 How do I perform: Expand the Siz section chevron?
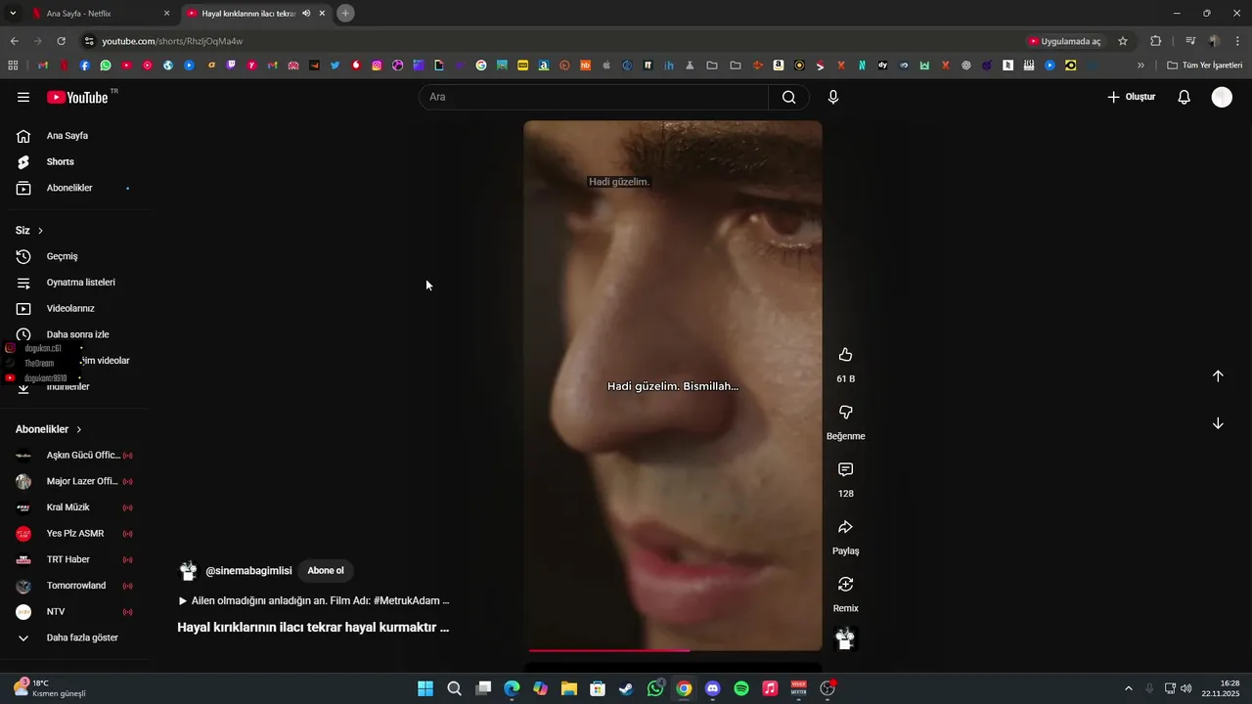tap(40, 231)
